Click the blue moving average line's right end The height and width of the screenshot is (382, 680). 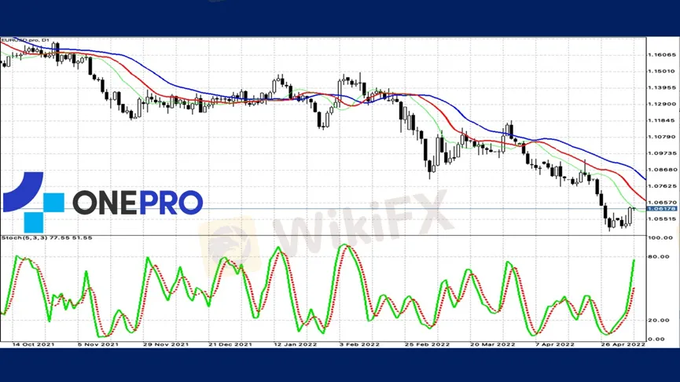[x=645, y=178]
